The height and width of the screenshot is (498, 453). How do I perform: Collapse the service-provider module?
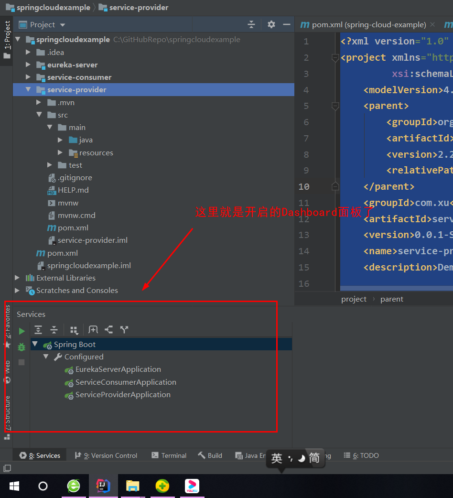[x=28, y=89]
